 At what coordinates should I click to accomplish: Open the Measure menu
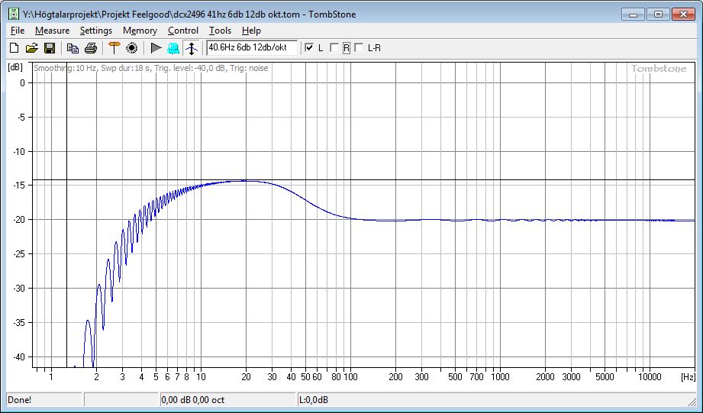[52, 31]
